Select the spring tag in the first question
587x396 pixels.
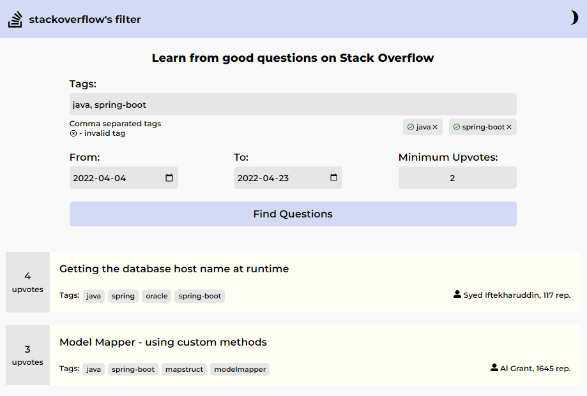click(123, 296)
